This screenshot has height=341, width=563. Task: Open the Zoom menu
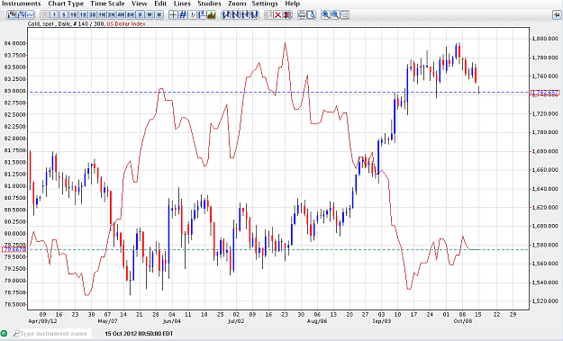pos(237,4)
